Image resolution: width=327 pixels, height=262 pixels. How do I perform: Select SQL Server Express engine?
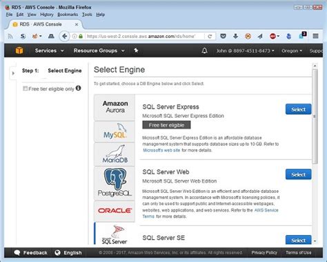(298, 109)
